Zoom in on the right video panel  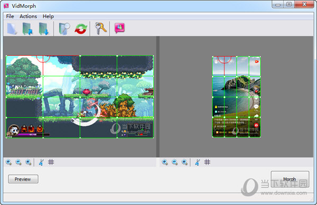[165, 162]
